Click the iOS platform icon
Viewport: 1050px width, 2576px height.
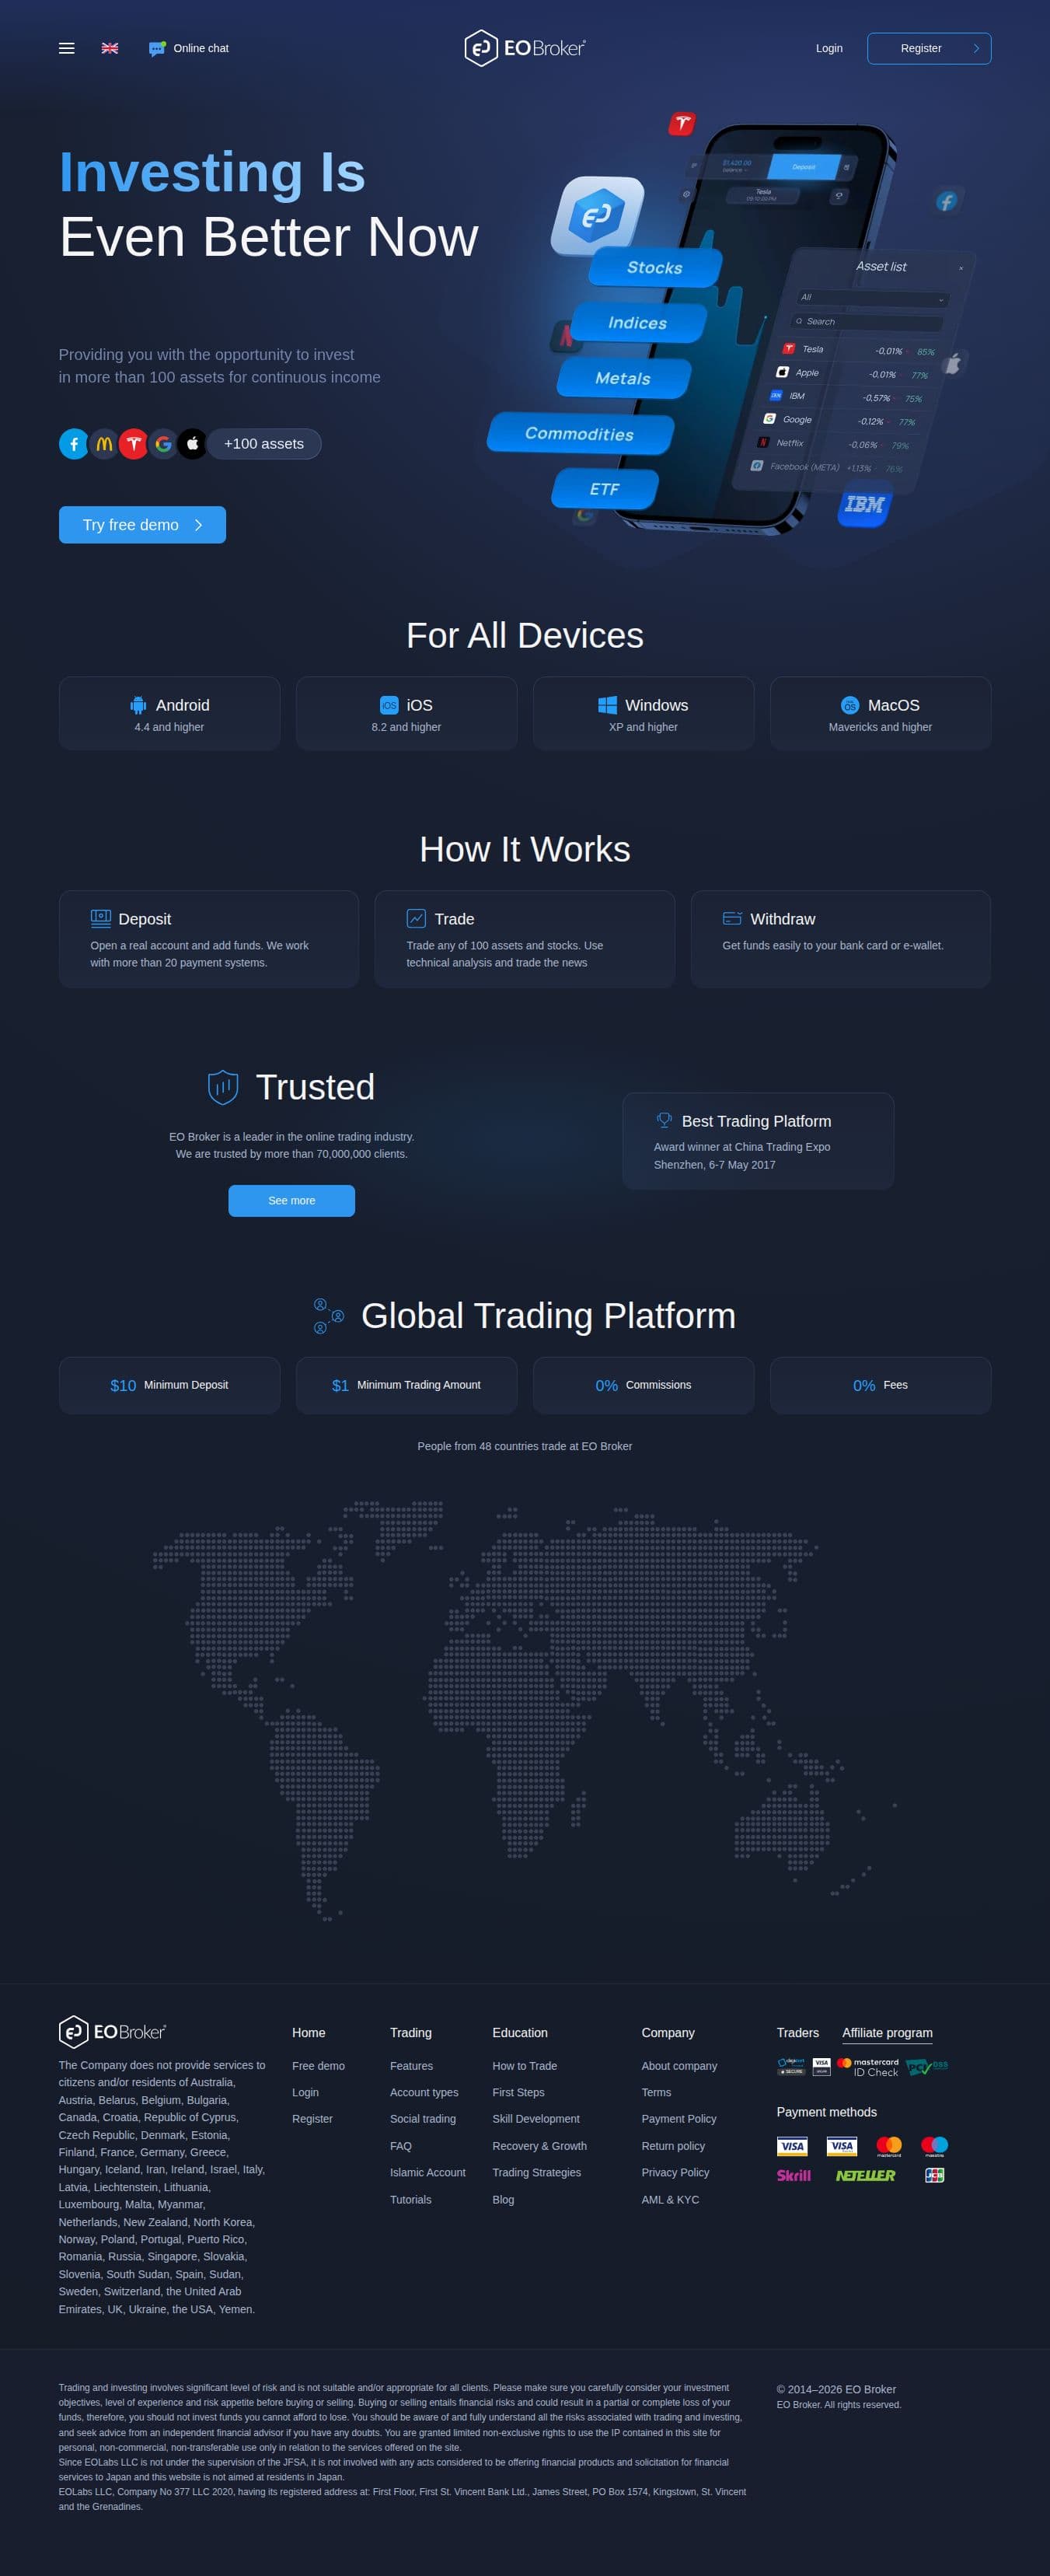389,705
